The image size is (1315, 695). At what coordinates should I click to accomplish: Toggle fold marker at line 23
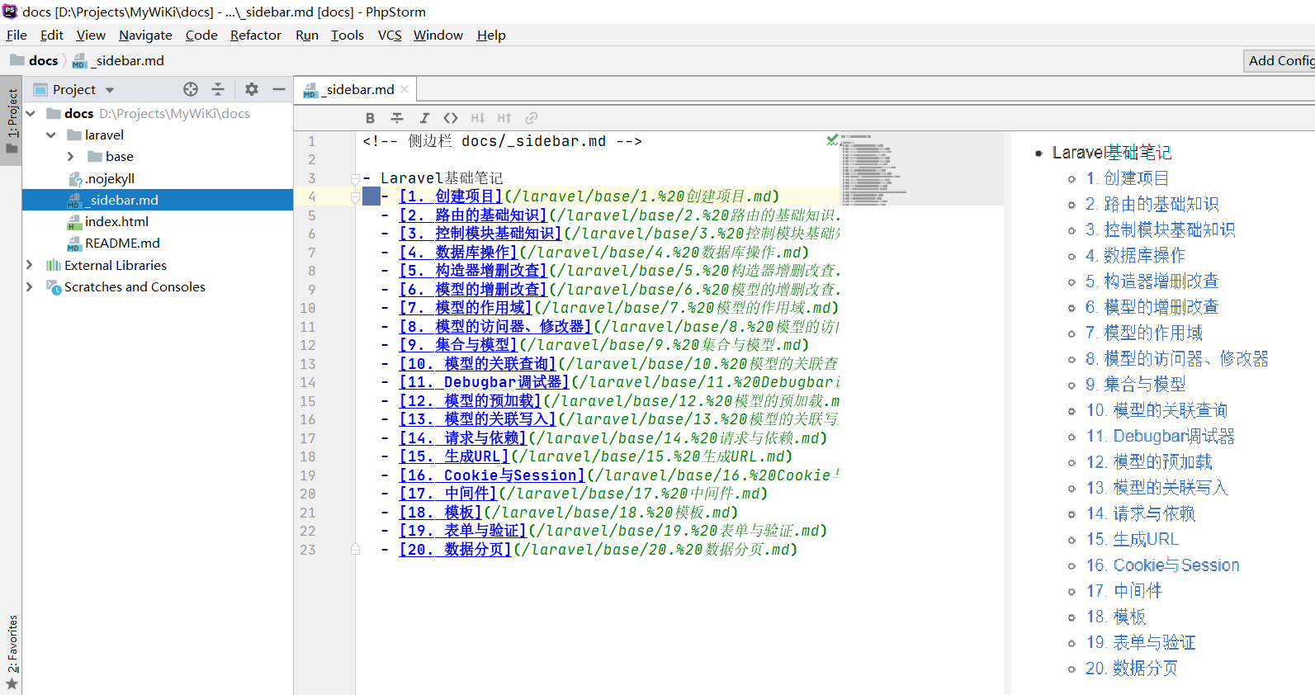(355, 549)
